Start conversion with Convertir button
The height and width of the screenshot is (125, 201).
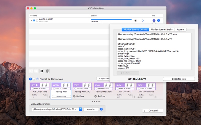[x=153, y=110]
